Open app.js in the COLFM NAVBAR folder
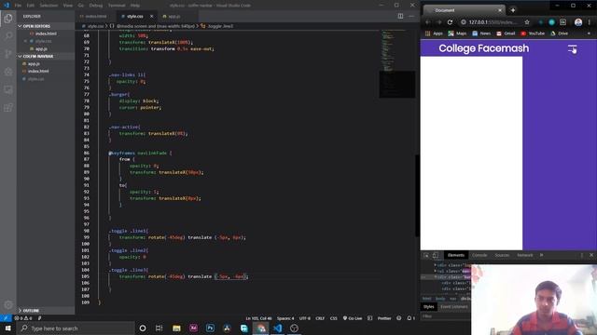 click(34, 64)
